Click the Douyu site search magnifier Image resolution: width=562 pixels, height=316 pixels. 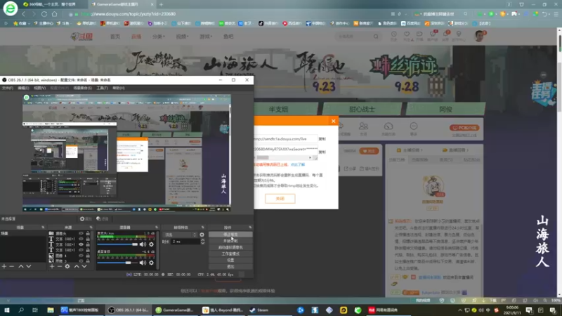(x=376, y=37)
